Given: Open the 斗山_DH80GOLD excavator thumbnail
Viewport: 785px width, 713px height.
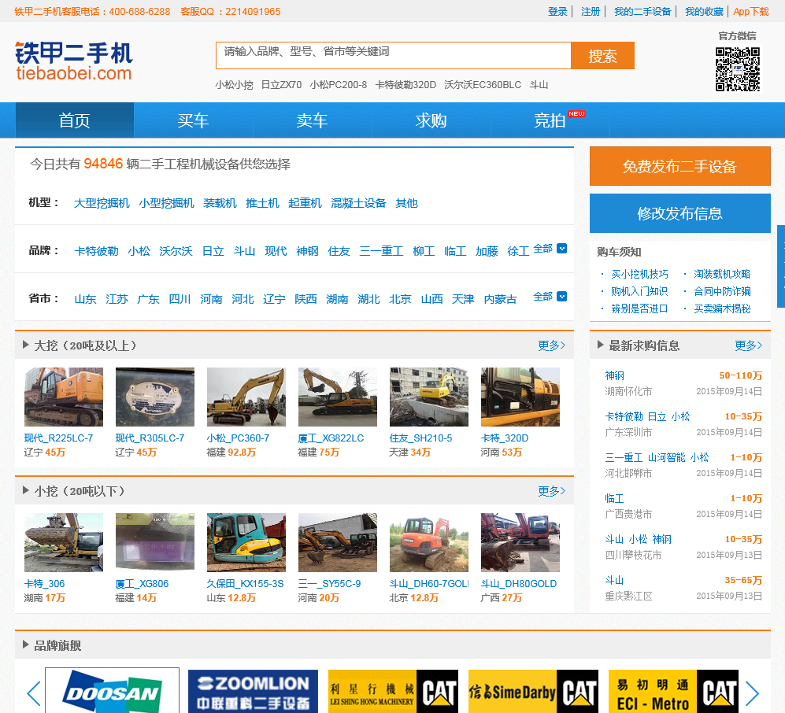Looking at the screenshot, I should coord(520,543).
